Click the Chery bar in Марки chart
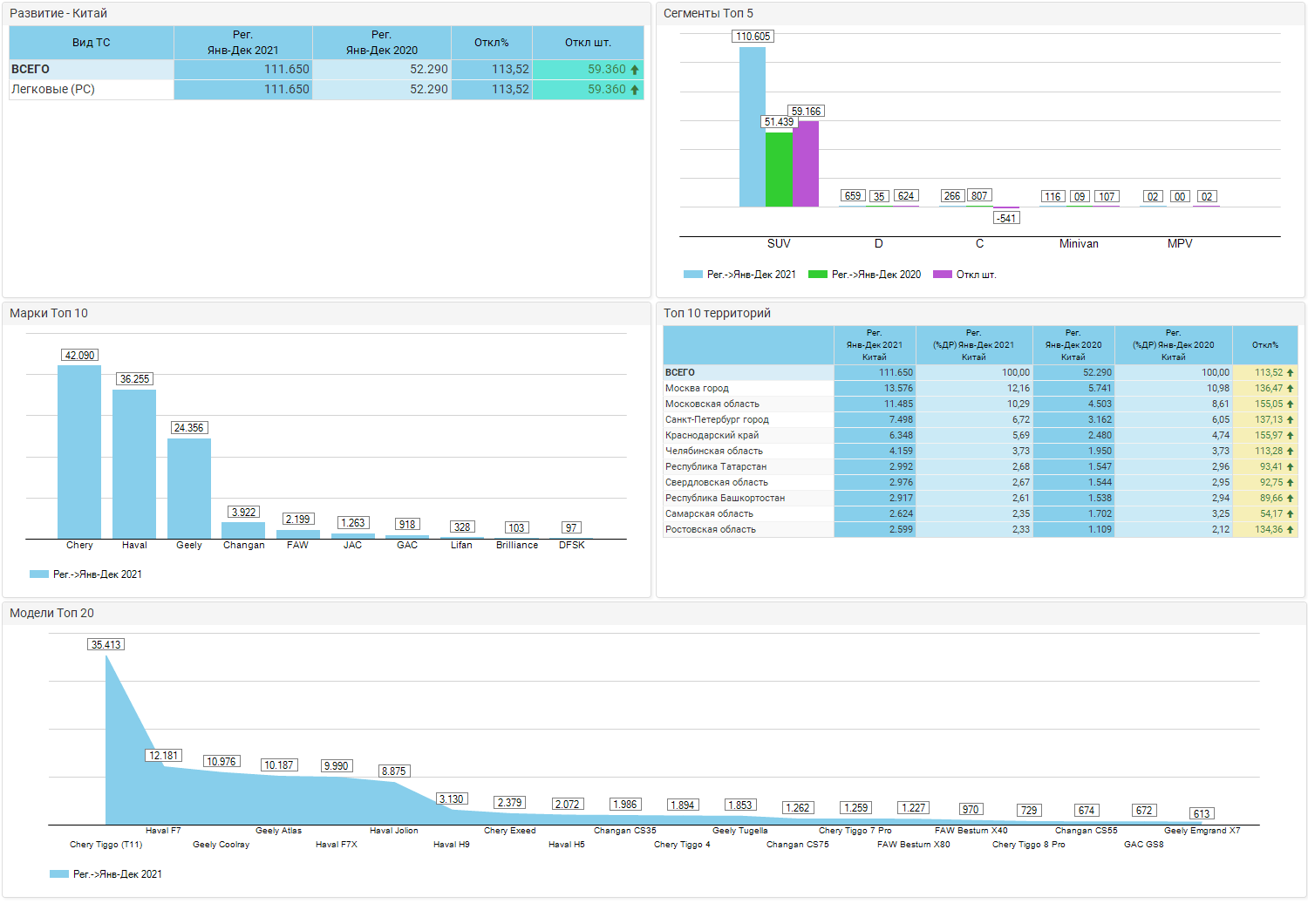This screenshot has width=1308, height=924. click(x=79, y=452)
